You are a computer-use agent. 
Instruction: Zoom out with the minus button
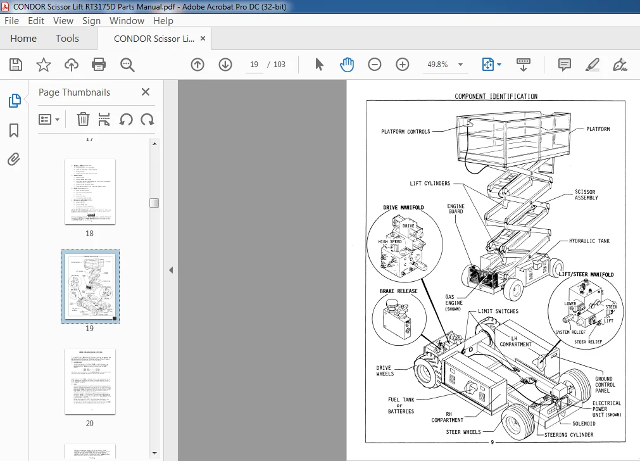pyautogui.click(x=374, y=65)
